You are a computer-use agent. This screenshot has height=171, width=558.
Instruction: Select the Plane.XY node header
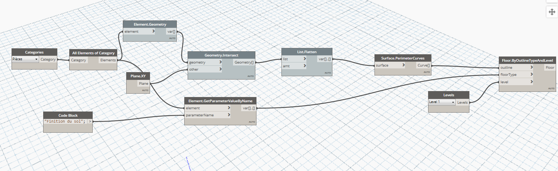(138, 76)
